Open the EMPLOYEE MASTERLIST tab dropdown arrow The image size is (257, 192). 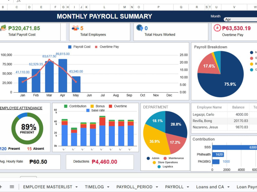click(77, 187)
